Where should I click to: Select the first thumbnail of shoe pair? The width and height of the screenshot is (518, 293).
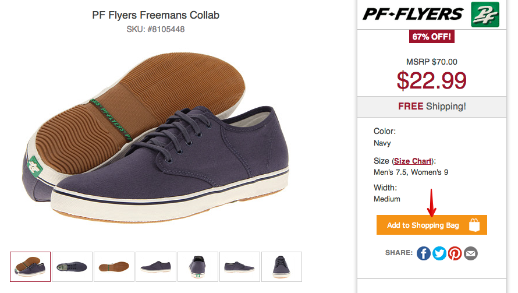(x=30, y=267)
